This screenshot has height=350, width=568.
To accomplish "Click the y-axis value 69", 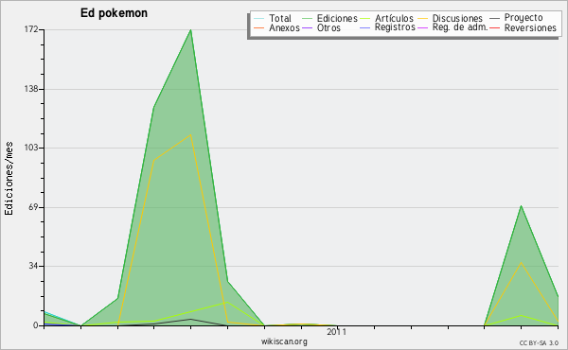I will click(x=33, y=207).
